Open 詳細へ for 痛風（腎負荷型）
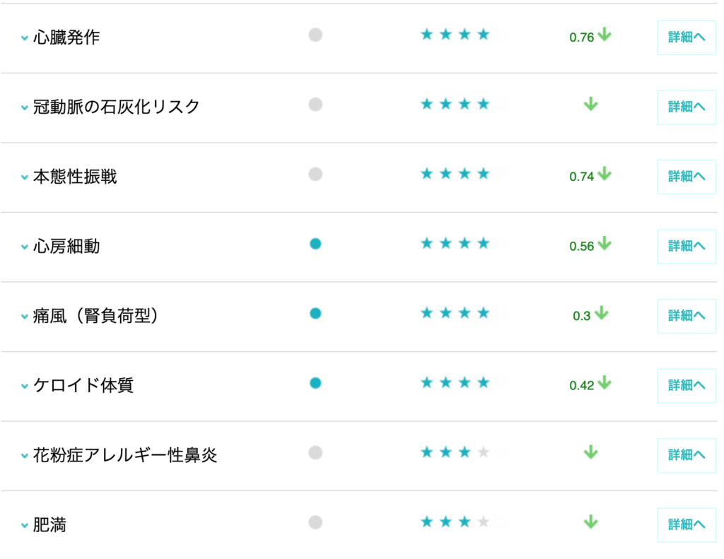Screen dimensions: 724x559 click(687, 316)
